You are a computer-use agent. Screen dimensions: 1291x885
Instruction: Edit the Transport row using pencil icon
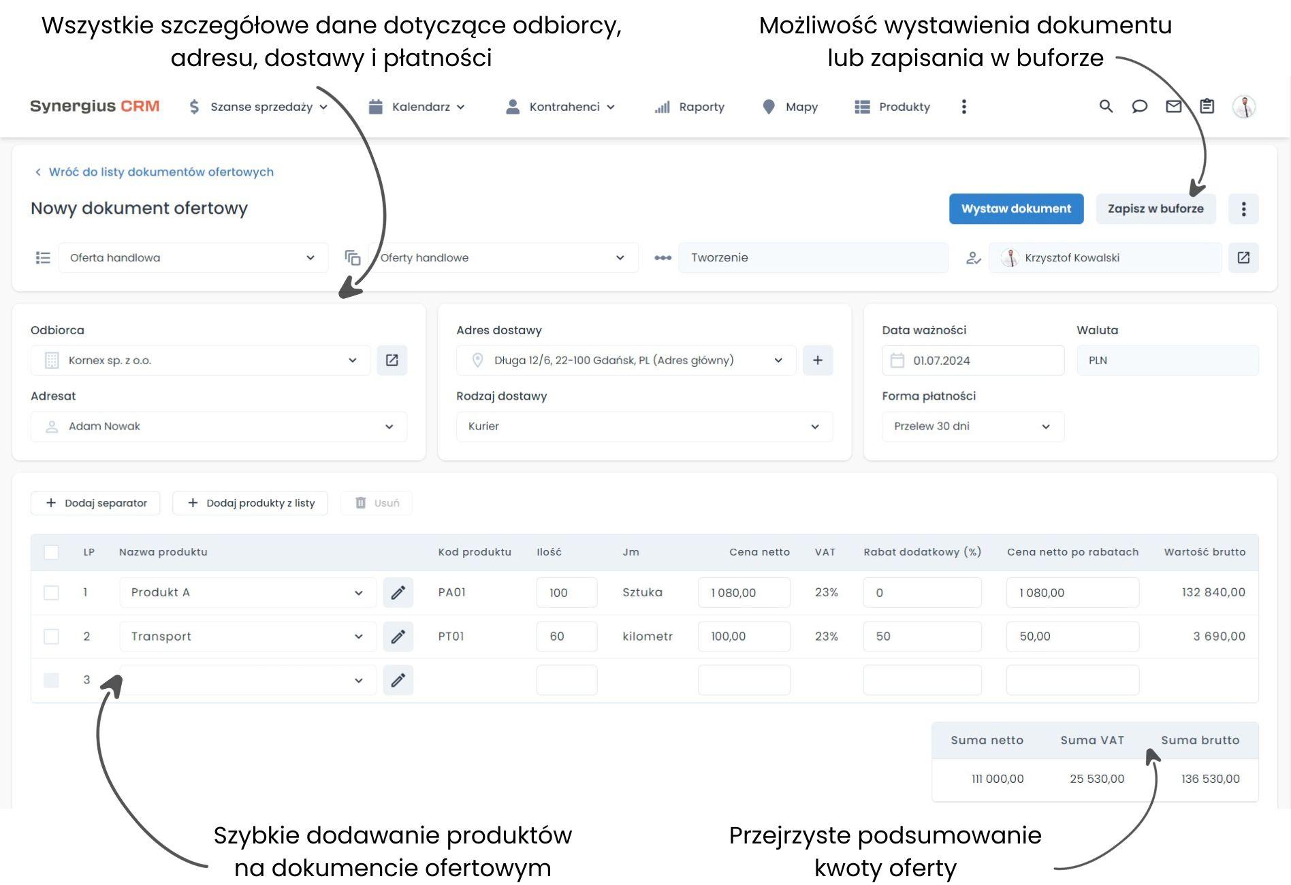(398, 636)
